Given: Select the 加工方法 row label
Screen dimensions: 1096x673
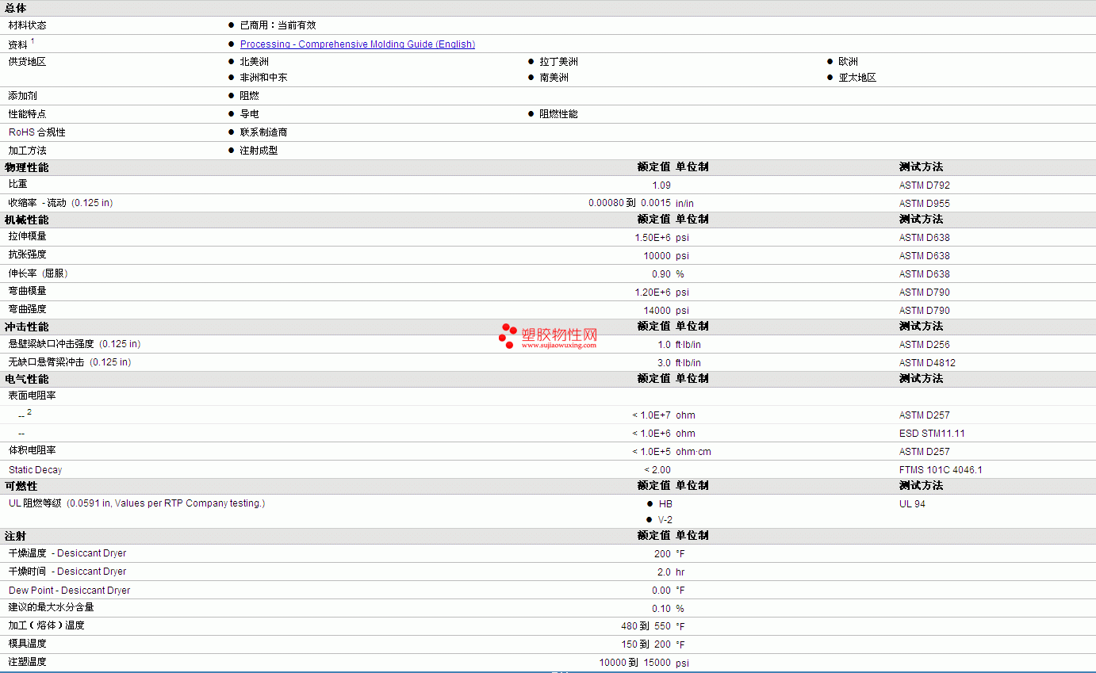Looking at the screenshot, I should 28,151.
